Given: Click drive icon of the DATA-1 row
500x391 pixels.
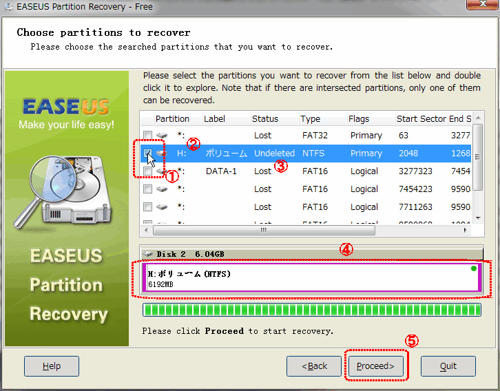Looking at the screenshot, I should pos(162,171).
